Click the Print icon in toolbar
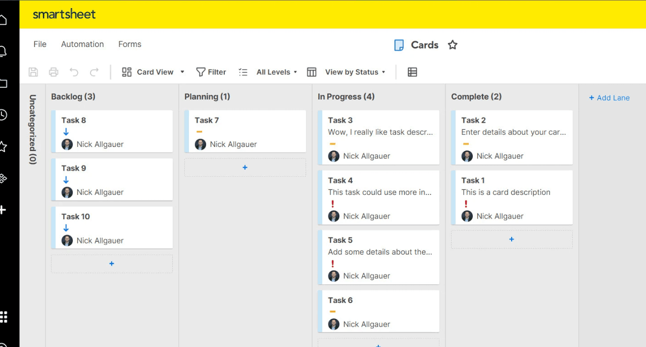This screenshot has width=646, height=347. coord(54,72)
